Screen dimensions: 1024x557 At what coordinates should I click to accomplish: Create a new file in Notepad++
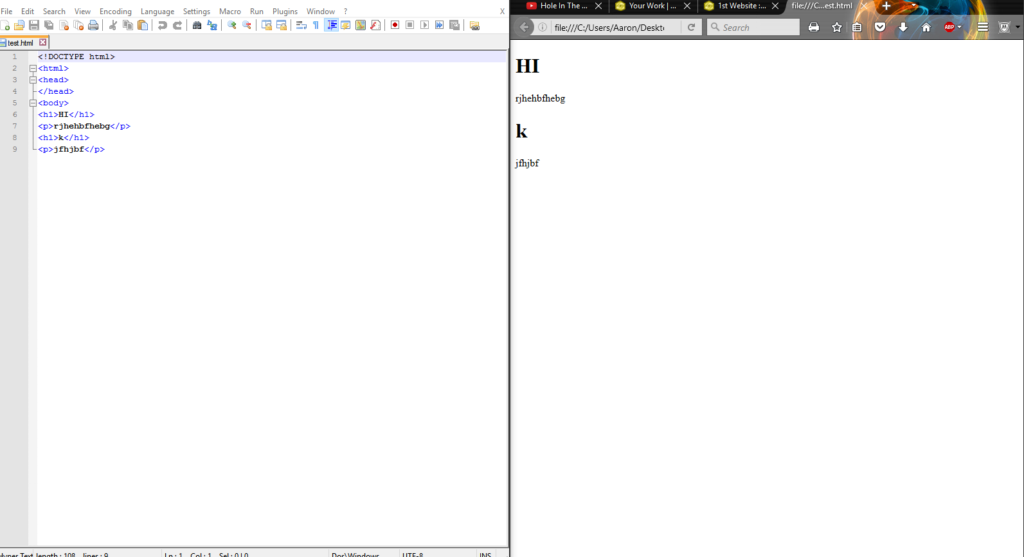point(5,25)
